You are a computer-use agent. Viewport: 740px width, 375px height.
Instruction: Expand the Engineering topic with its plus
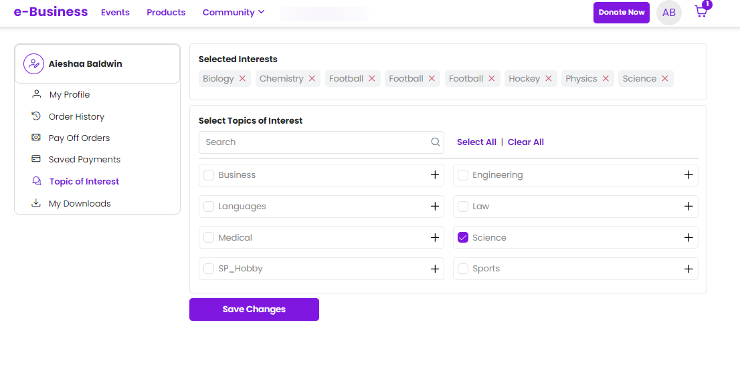tap(688, 175)
